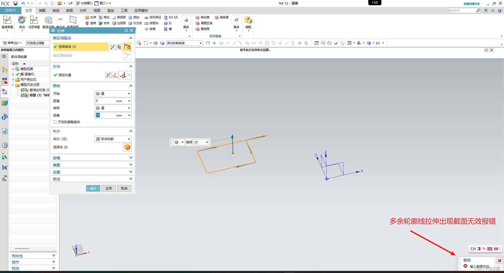The image size is (504, 273).
Task: Toggle the 草图 (1) SKETCH checkbox
Action: 23,95
